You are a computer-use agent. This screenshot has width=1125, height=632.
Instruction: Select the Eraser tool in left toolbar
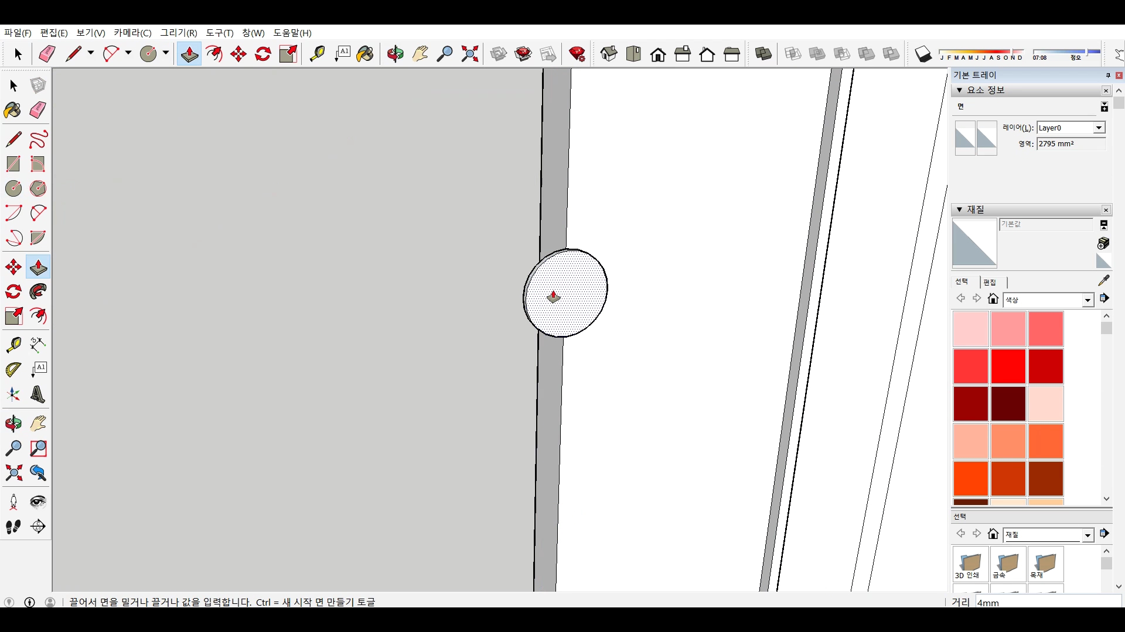(x=38, y=110)
